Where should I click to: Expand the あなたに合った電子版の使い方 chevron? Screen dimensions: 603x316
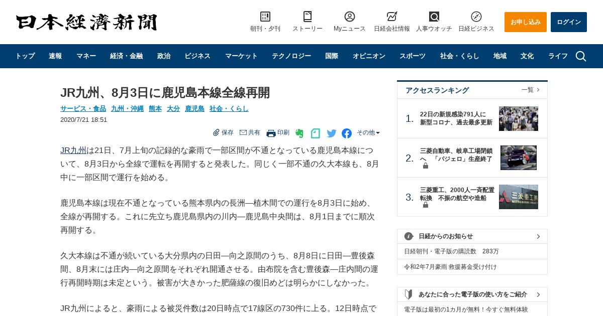pos(538,294)
